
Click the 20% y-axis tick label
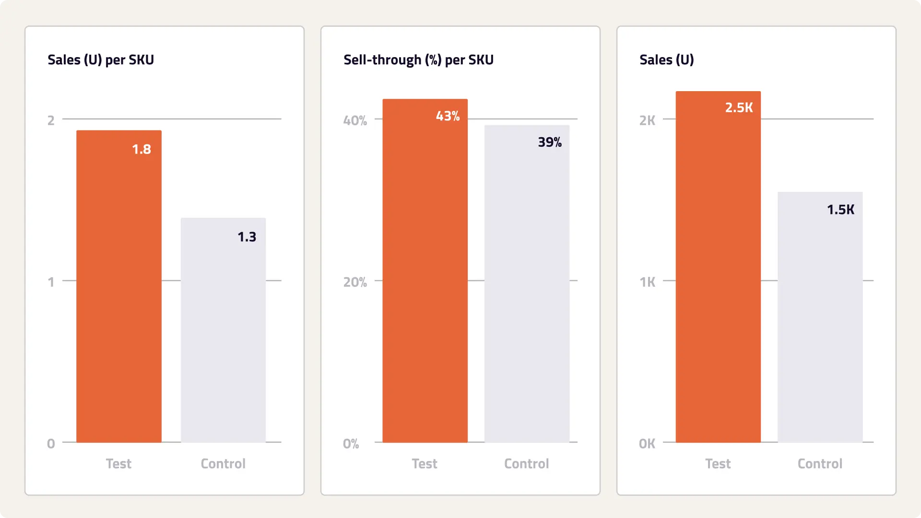tap(355, 282)
